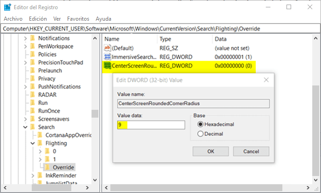The height and width of the screenshot is (193, 321).
Task: Click the tree pane horizontal scrollbar thumb
Action: (x=52, y=187)
